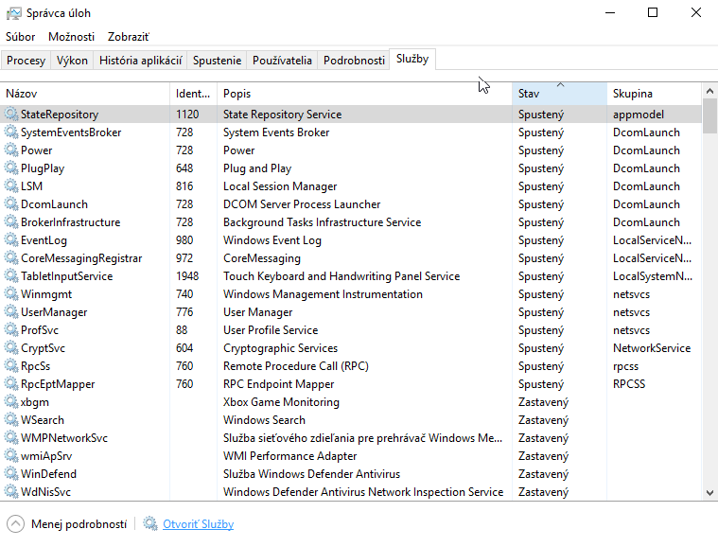This screenshot has height=547, width=718.
Task: Click the vertical scrollbar down arrow
Action: 709,493
